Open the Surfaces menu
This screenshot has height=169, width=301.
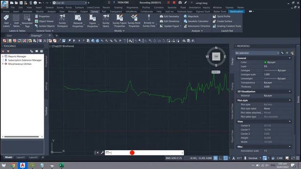click(79, 8)
